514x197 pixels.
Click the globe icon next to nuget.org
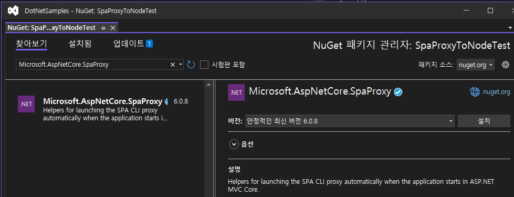(475, 92)
